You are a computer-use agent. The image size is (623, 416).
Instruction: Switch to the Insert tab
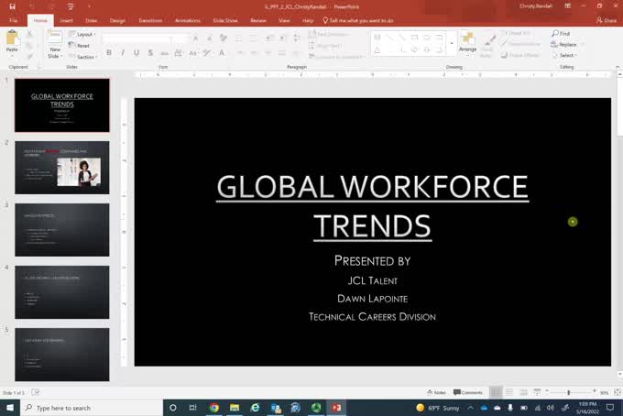[66, 20]
